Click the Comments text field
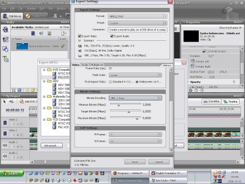 pos(137,30)
